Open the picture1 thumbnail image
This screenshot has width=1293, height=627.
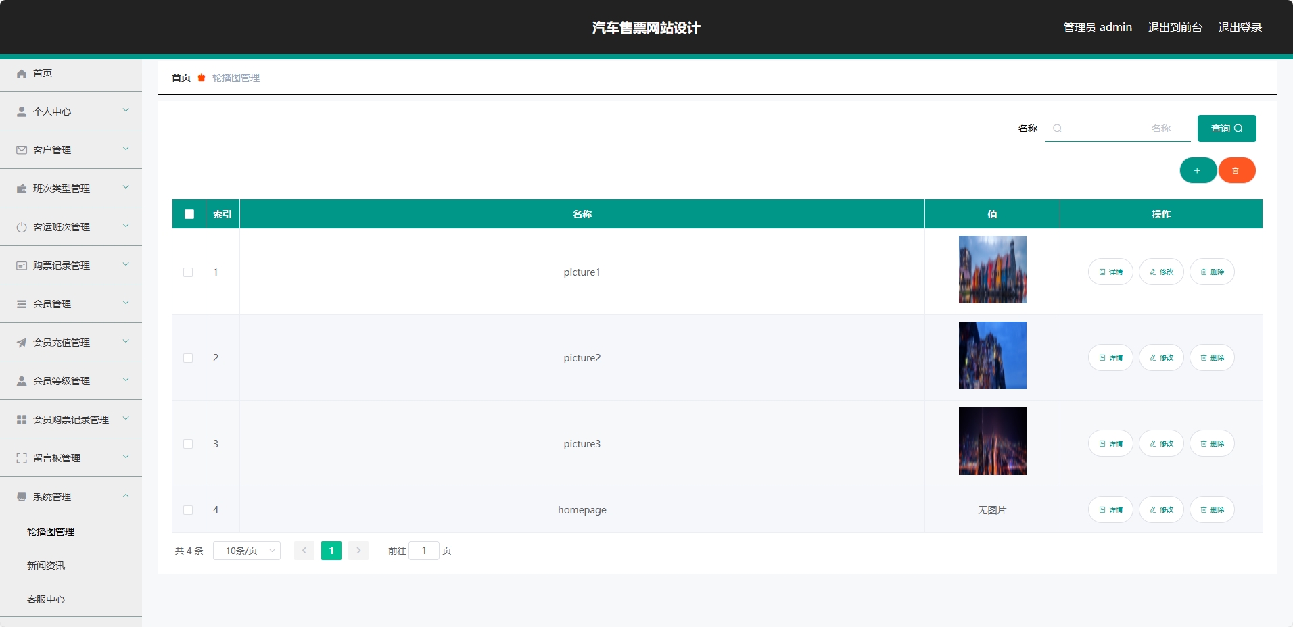tap(992, 270)
